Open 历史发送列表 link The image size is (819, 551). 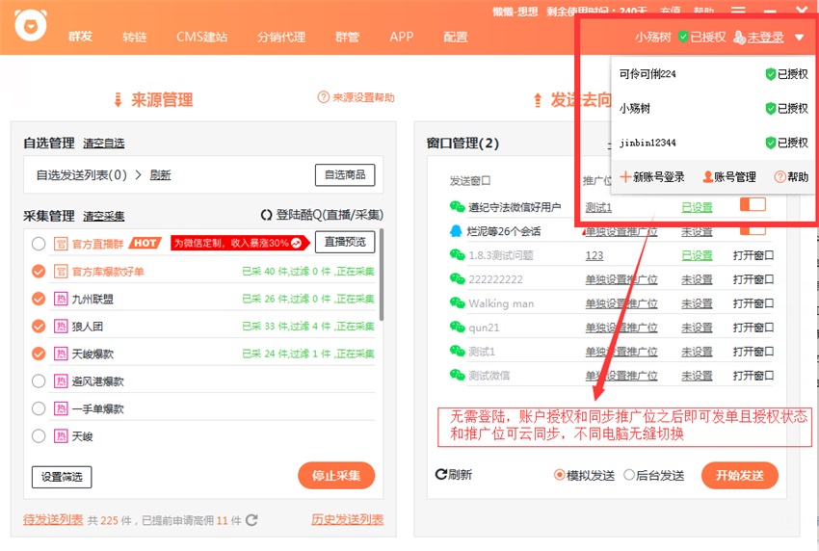coord(347,519)
